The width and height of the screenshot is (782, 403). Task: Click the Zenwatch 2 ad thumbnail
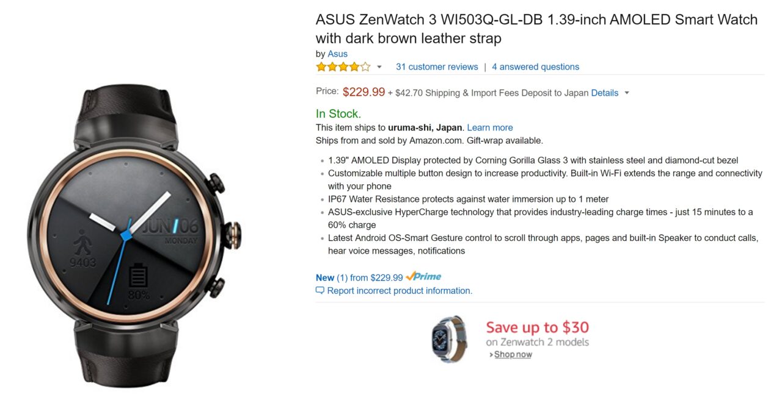[448, 338]
